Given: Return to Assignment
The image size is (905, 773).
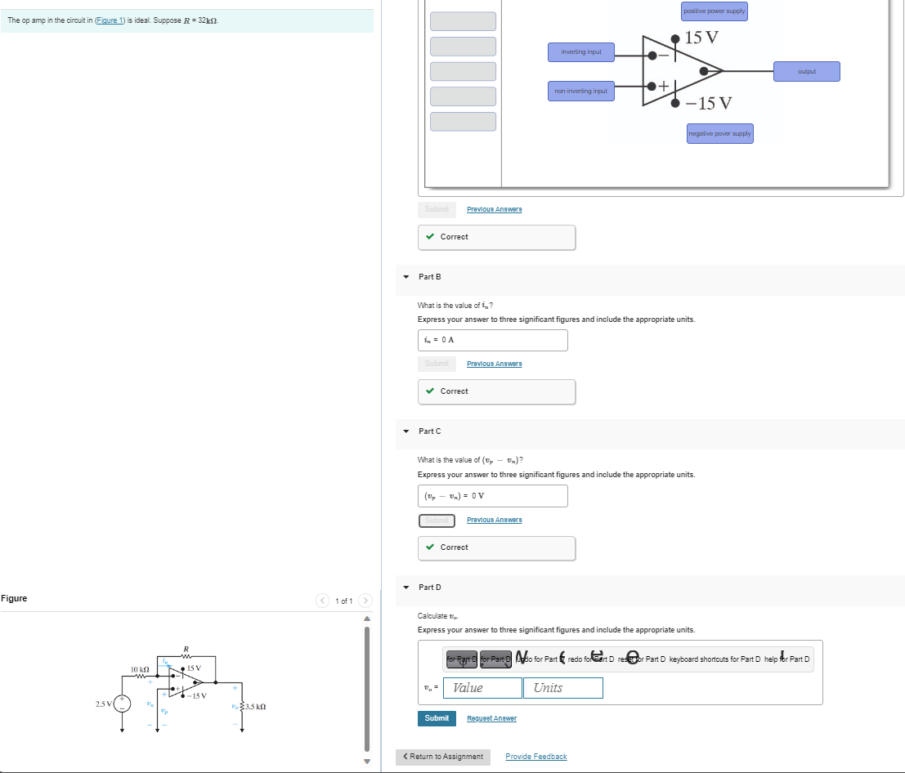Looking at the screenshot, I should pos(442,757).
